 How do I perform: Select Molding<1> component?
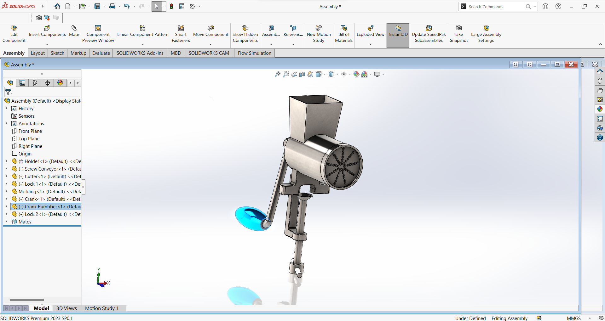click(46, 191)
